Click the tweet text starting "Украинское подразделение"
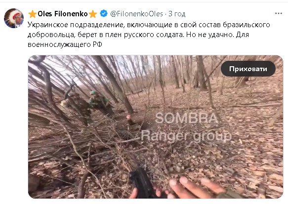288x204 pixels. (x=149, y=35)
